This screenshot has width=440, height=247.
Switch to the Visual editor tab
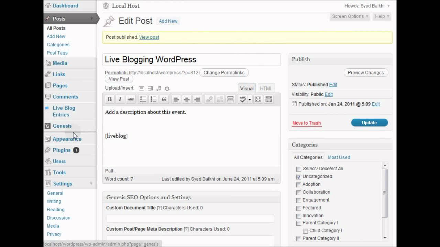(247, 89)
